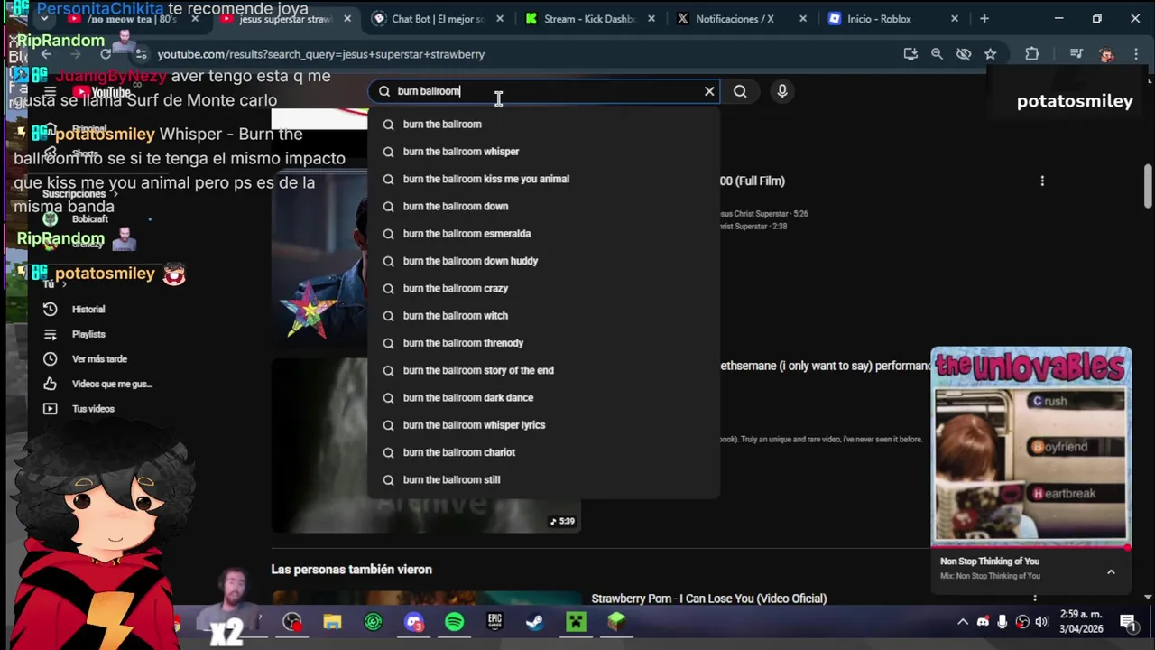Choose suggestion 'burn the ballroom whisper'
This screenshot has width=1155, height=650.
[x=543, y=152]
